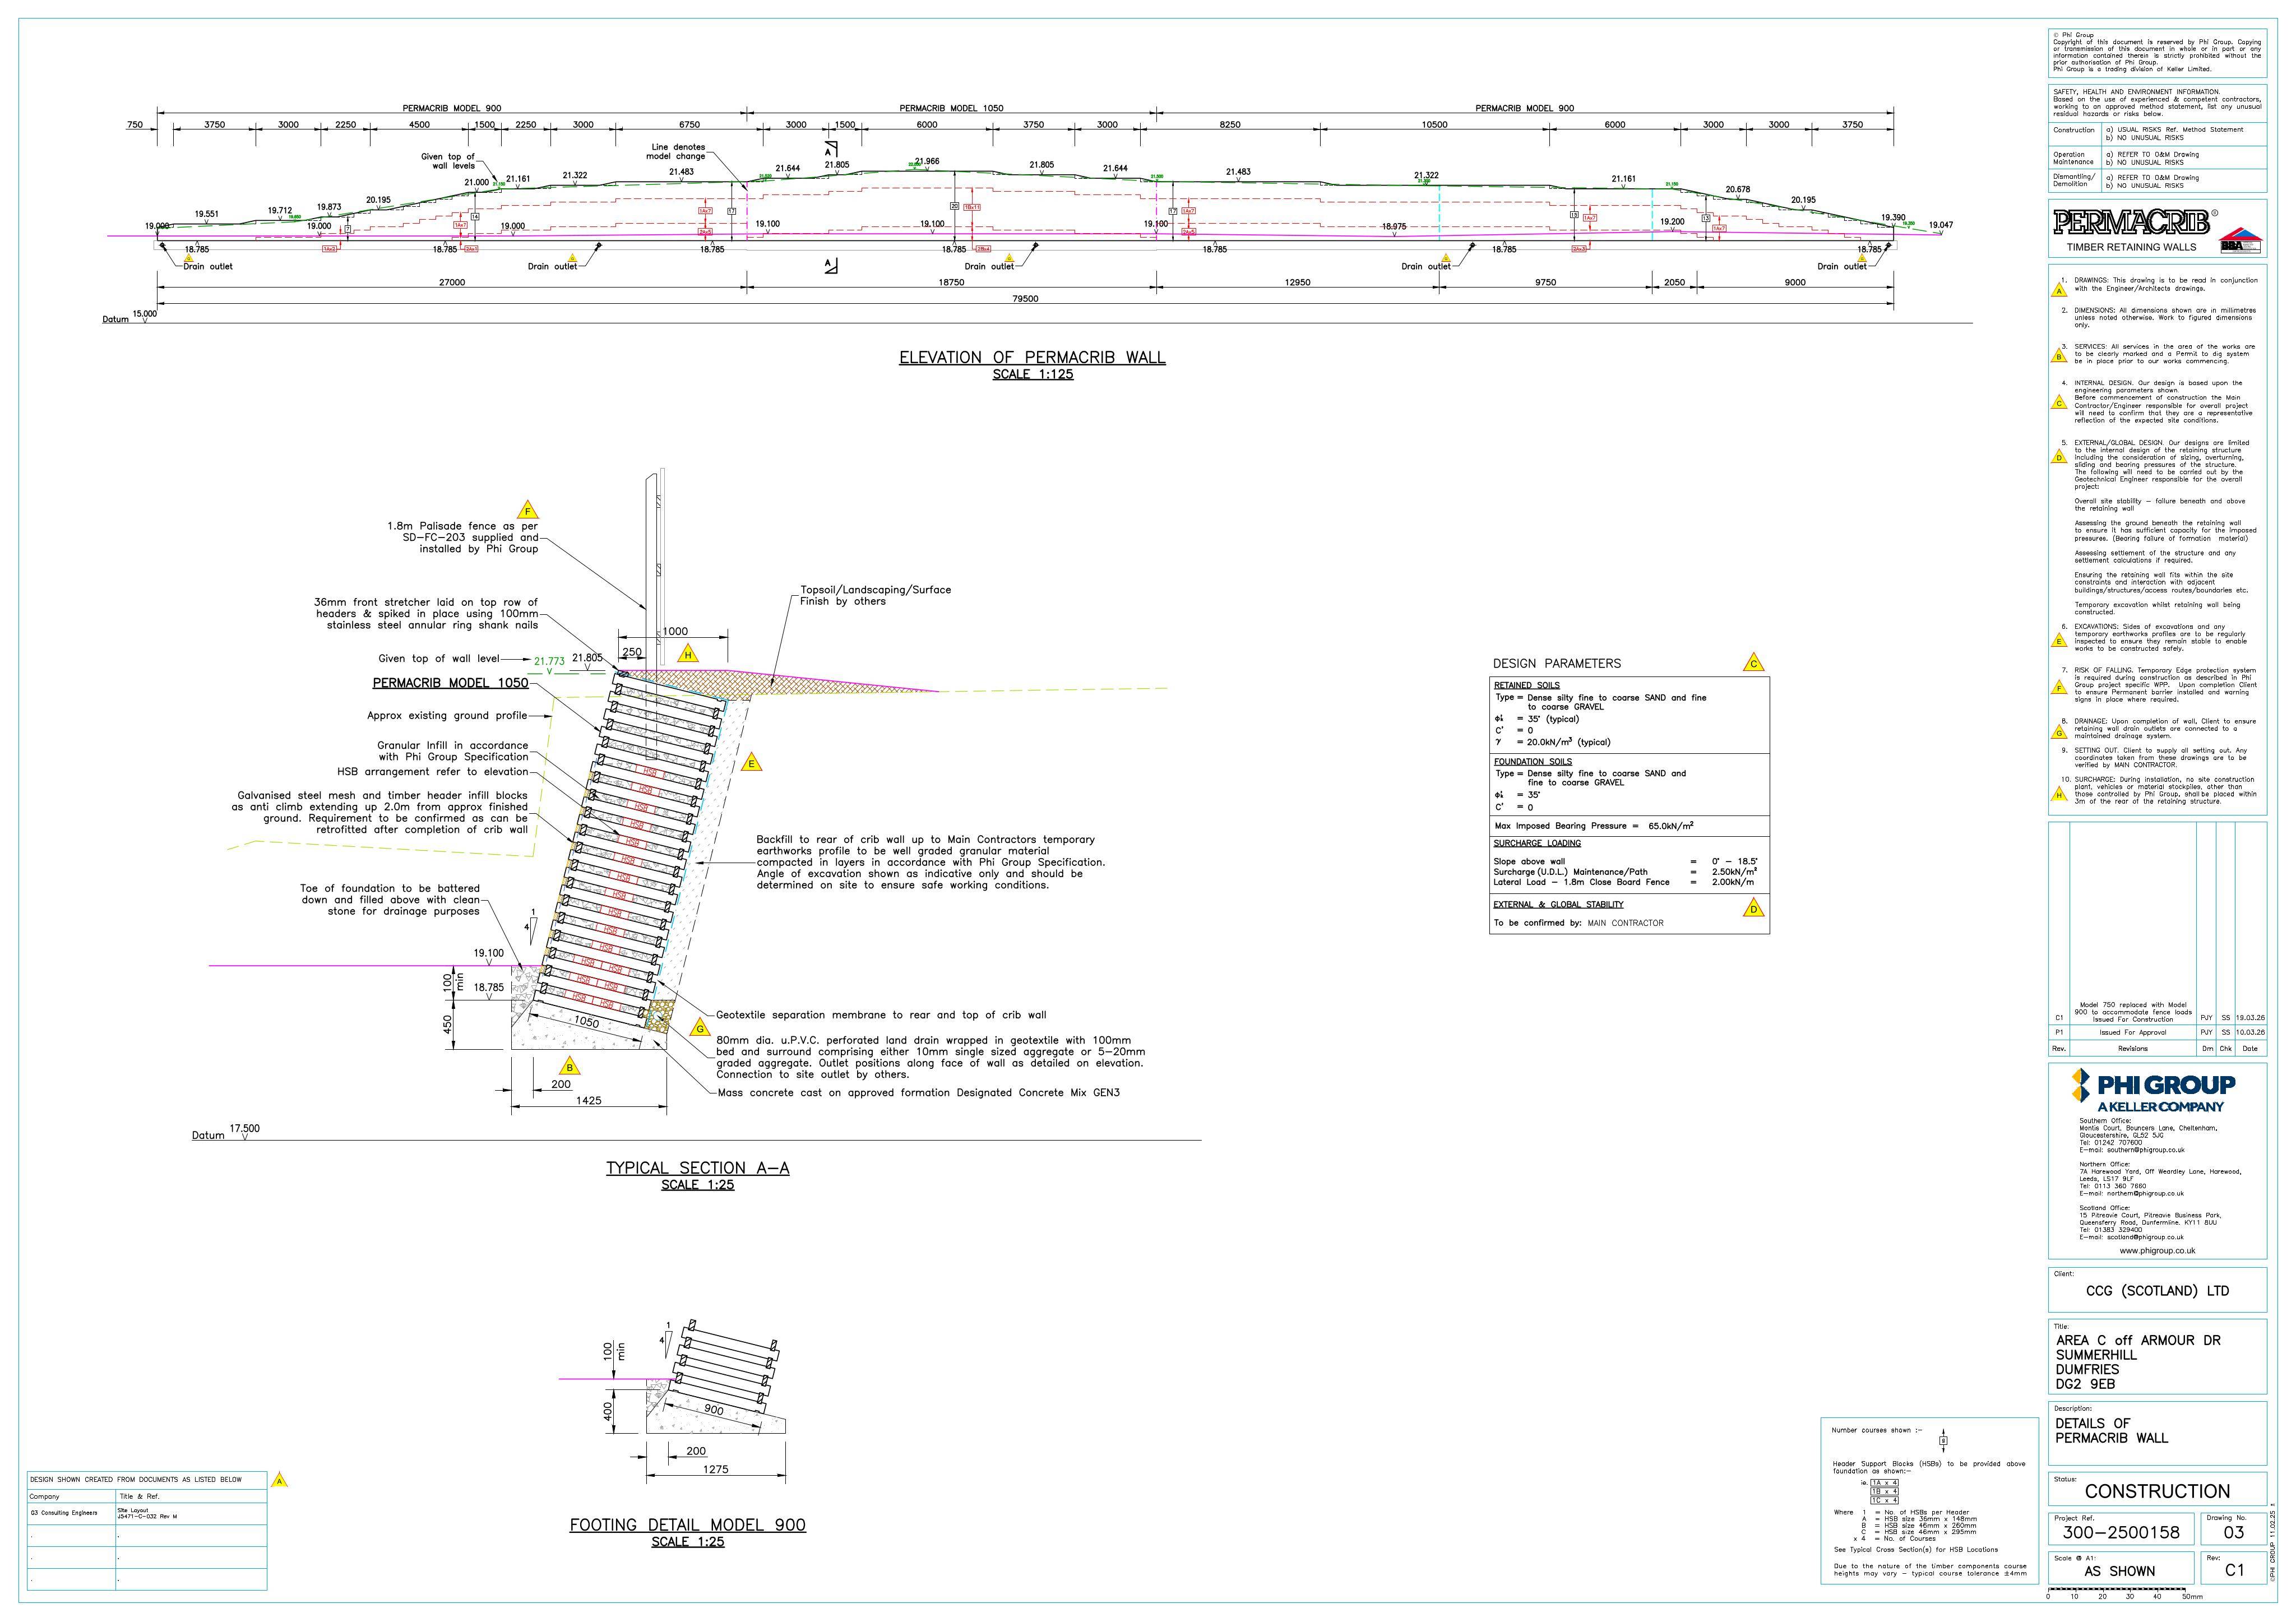The width and height of the screenshot is (2296, 1622).
Task: Click the CONSTRUCTION status field
Action: coord(2157,1491)
